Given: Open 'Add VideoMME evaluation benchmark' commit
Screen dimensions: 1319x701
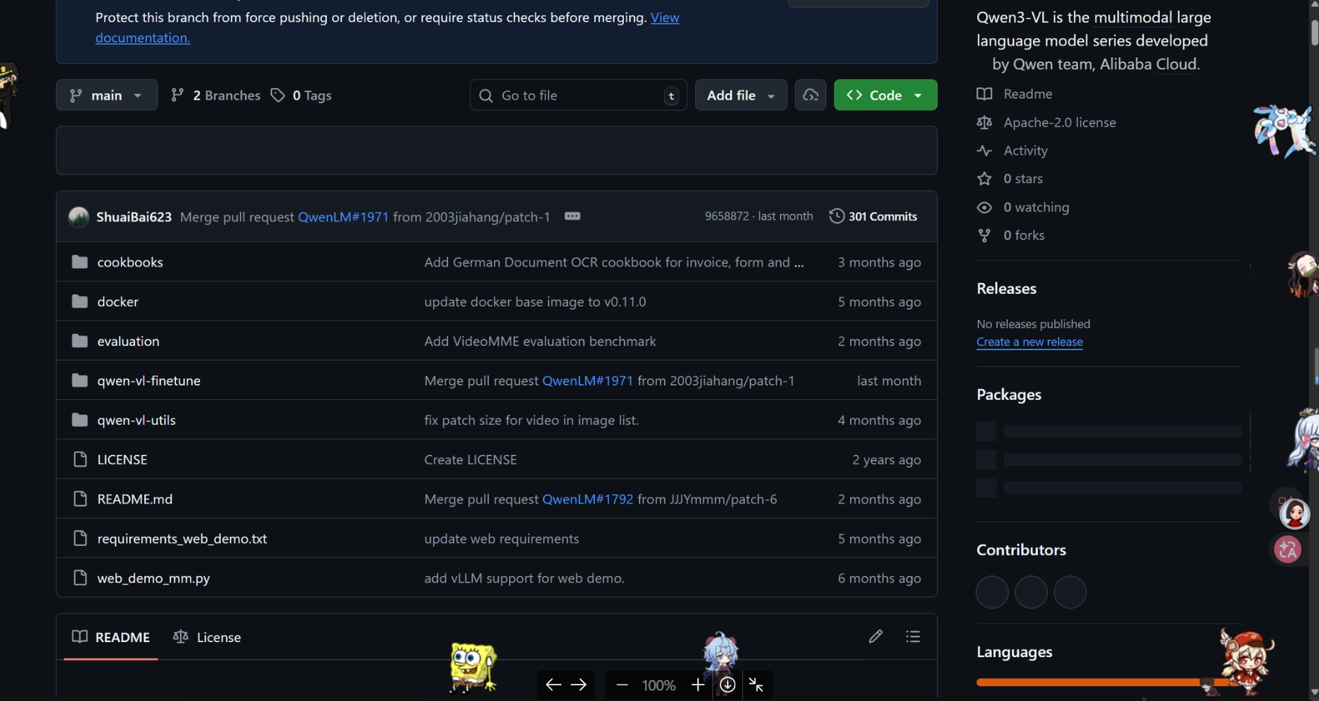Looking at the screenshot, I should coord(540,341).
